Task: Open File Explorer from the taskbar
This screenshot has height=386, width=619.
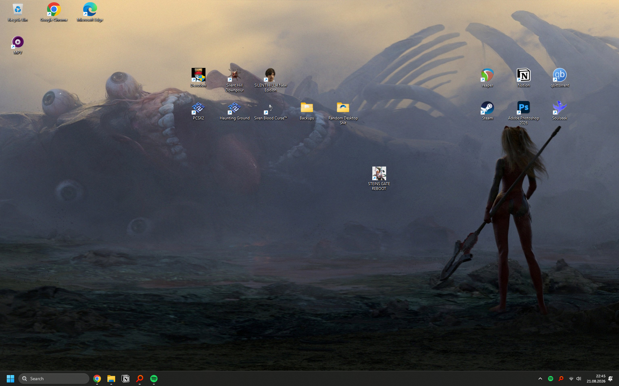Action: [111, 379]
